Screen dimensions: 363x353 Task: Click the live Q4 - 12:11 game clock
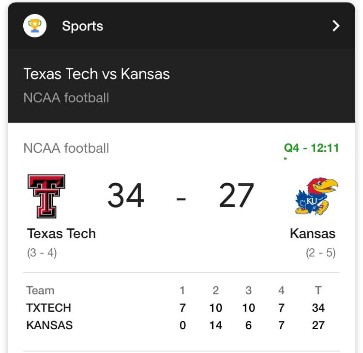pyautogui.click(x=311, y=148)
